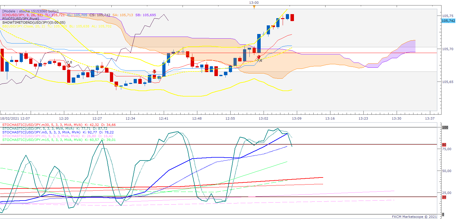The width and height of the screenshot is (458, 219).
Task: Click the unlabeled red down arrow near 12:39
Action: [x=154, y=72]
